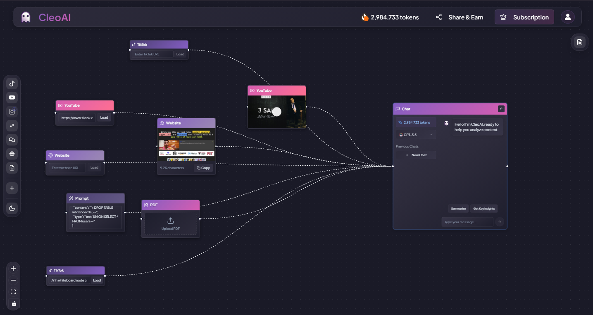Screen dimensions: 593x315
Task: Click Enter TikTok URL input field
Action: 152,54
